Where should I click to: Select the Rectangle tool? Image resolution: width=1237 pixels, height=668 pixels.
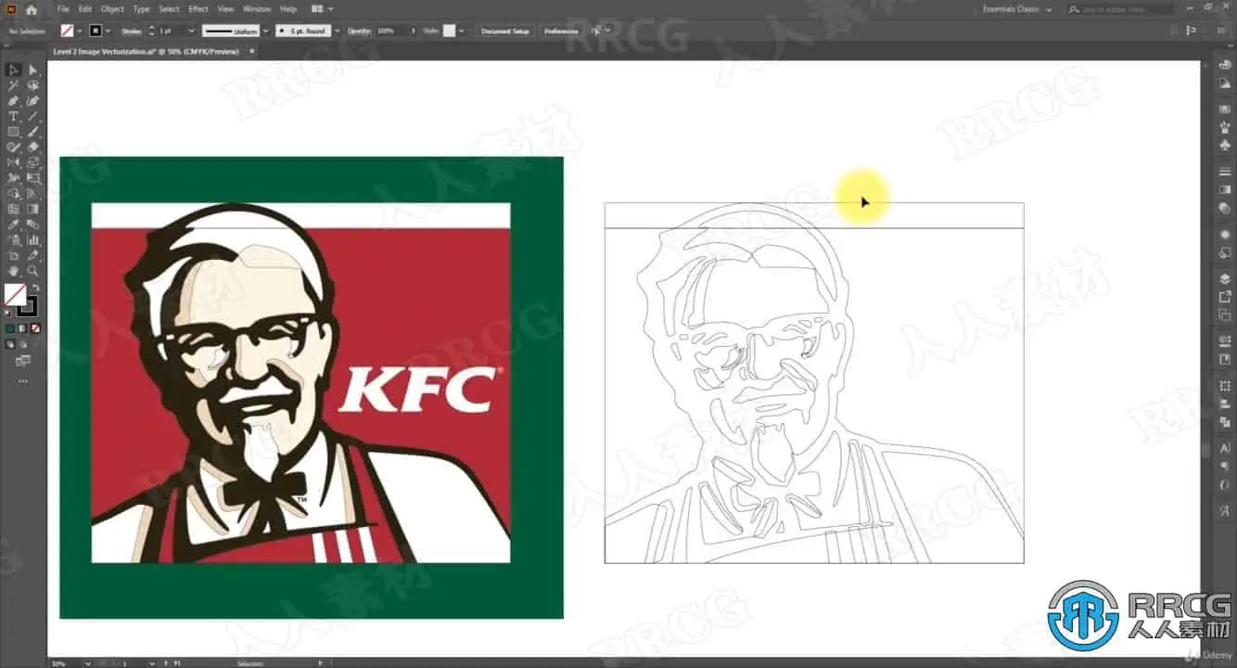(14, 132)
